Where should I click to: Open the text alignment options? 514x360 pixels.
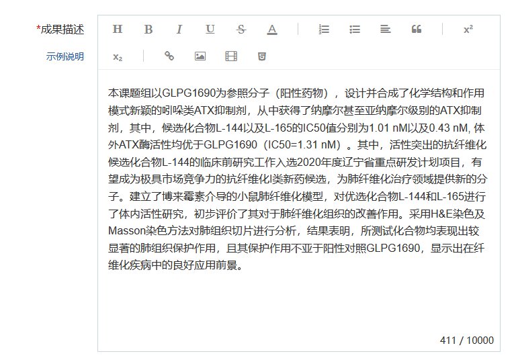click(386, 30)
